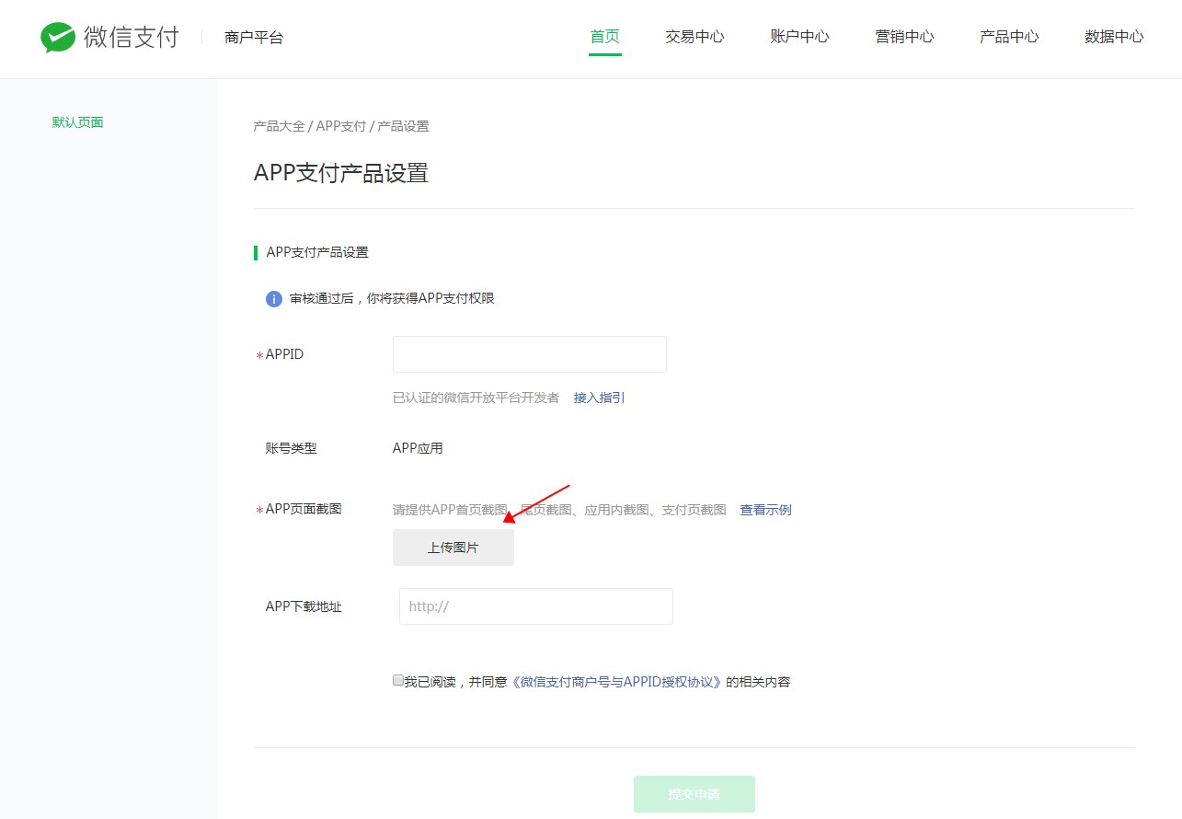Switch to the 交易中心 tab

[x=694, y=37]
